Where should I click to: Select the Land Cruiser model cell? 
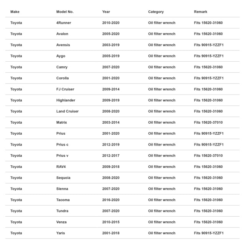(67, 111)
